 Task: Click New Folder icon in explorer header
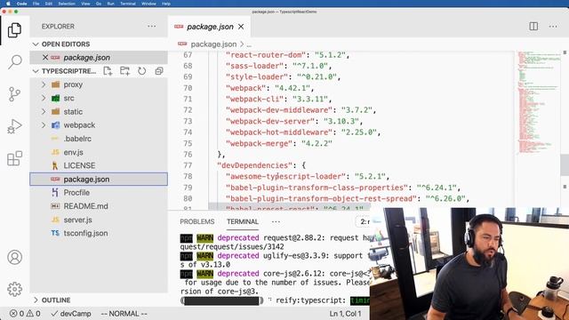pyautogui.click(x=124, y=71)
